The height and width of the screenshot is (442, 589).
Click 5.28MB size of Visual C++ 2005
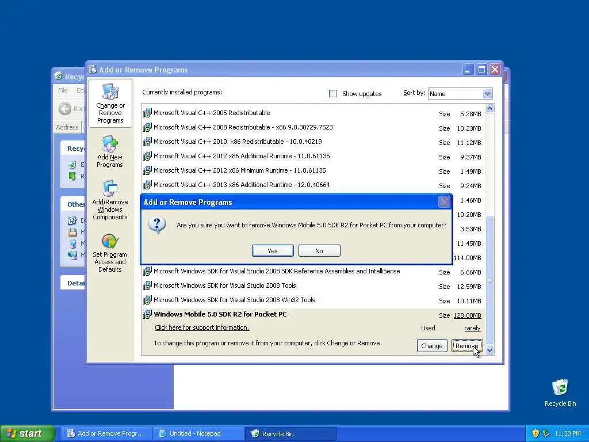[471, 114]
